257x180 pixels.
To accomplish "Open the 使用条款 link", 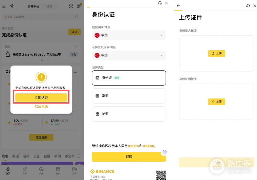I will coord(133,146).
